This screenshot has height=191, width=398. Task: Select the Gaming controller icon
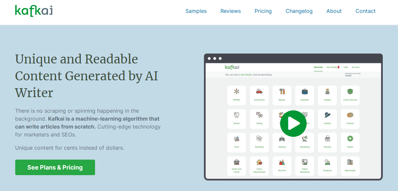click(x=282, y=139)
